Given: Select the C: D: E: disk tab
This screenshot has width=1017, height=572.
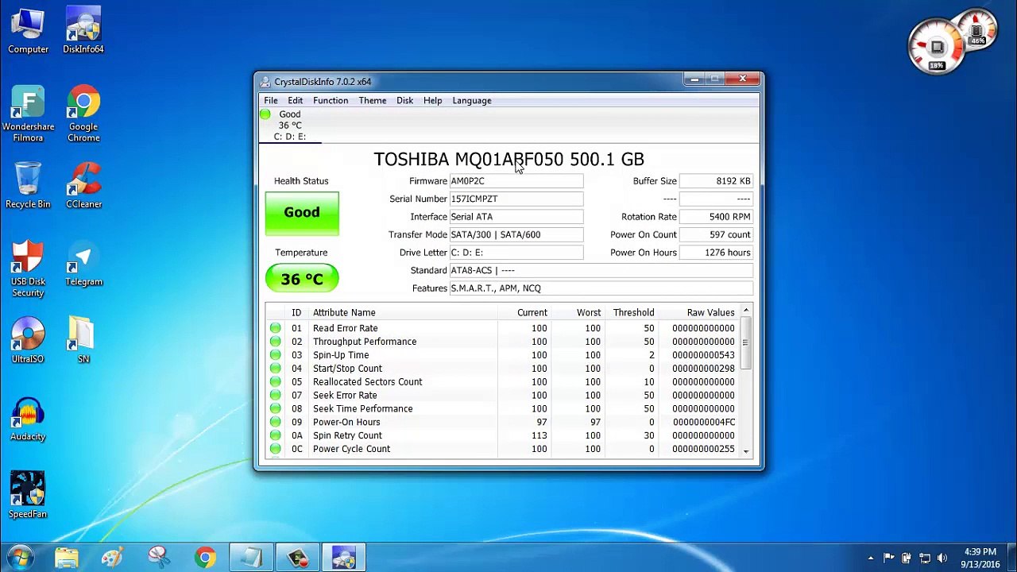Looking at the screenshot, I should [x=290, y=126].
